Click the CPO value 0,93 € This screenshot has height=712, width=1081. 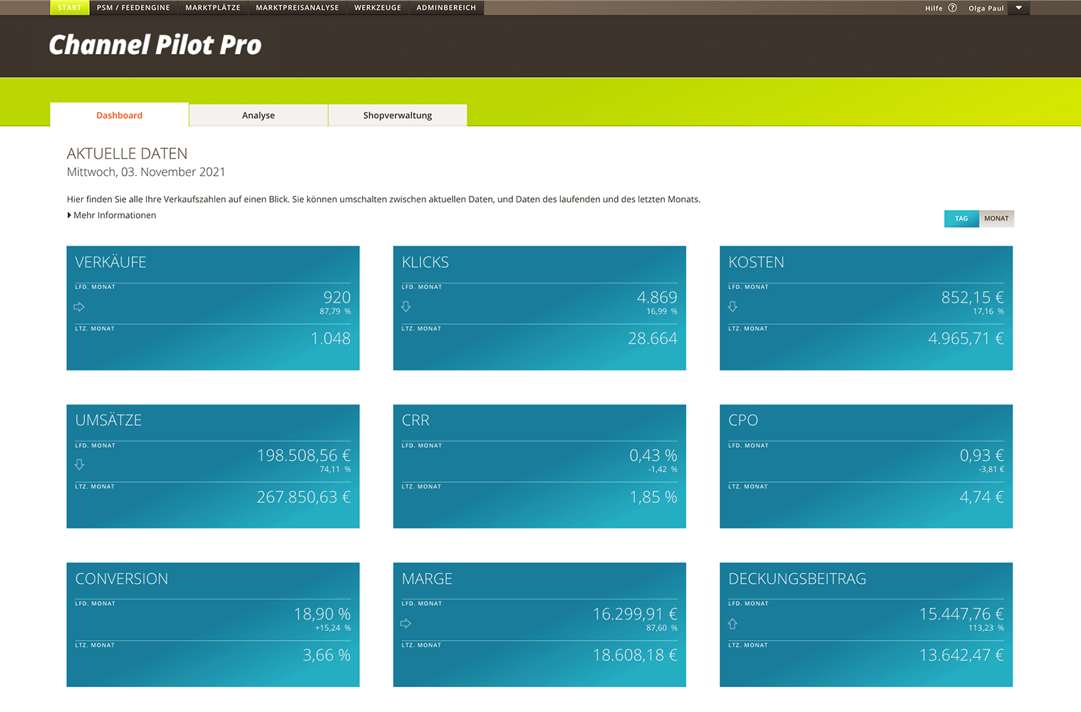coord(982,455)
